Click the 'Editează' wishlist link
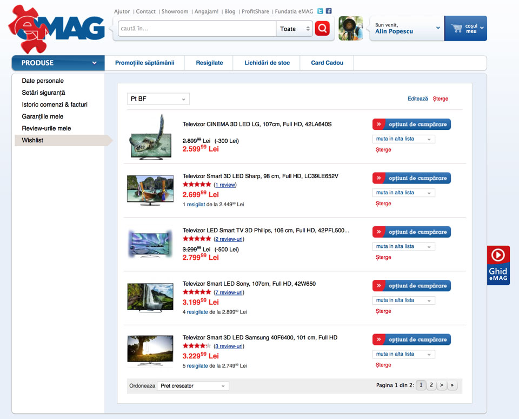 (x=417, y=99)
